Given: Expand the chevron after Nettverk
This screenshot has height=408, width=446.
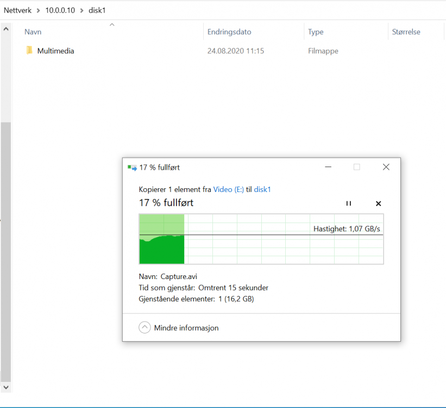Looking at the screenshot, I should (x=38, y=10).
